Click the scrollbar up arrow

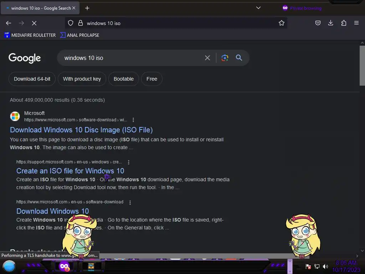(362, 43)
